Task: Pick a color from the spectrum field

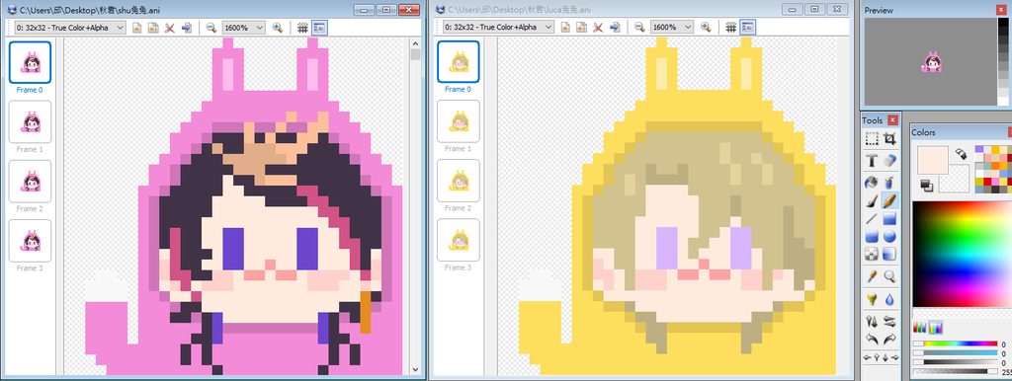Action: [962, 255]
